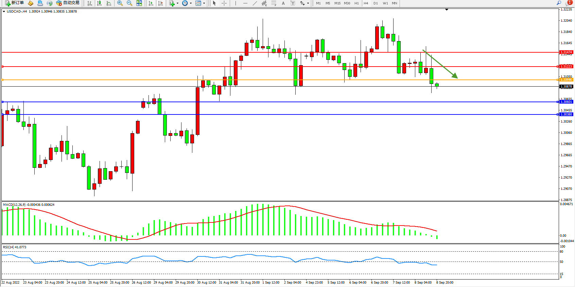Zoom out on the chart
Screen dimensions: 575x287
[129, 3]
